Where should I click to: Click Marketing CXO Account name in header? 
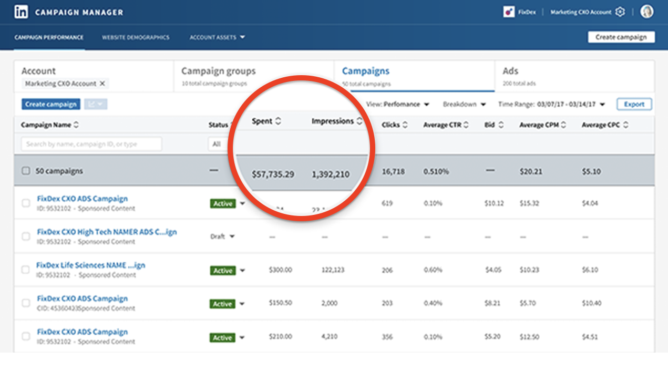click(x=582, y=12)
